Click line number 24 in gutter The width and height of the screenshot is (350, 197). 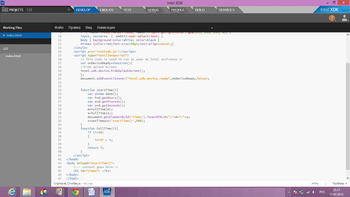coord(60,90)
